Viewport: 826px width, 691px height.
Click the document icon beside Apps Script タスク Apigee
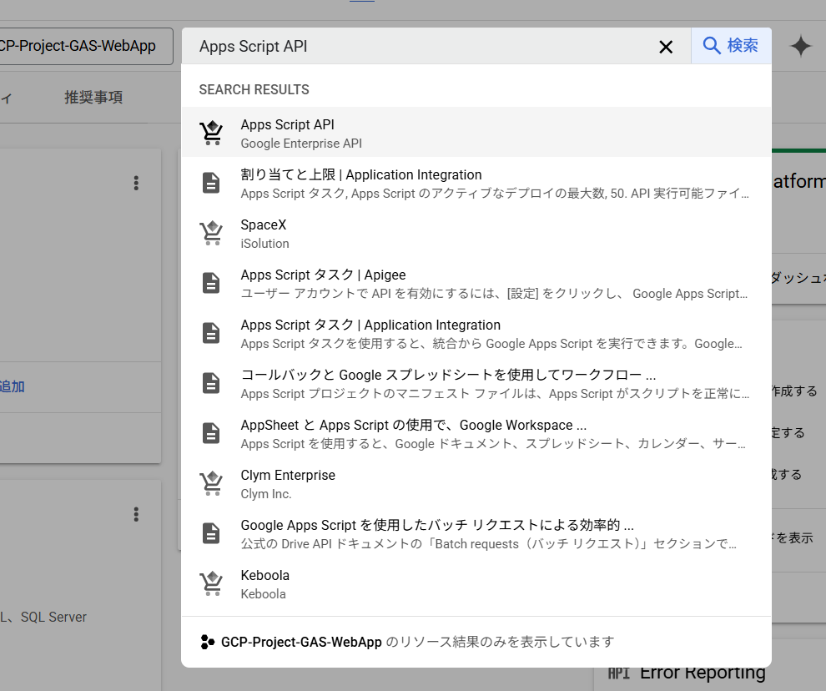click(x=211, y=283)
